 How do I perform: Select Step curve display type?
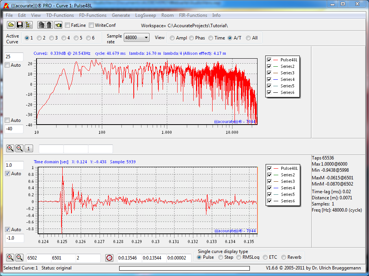(221, 257)
